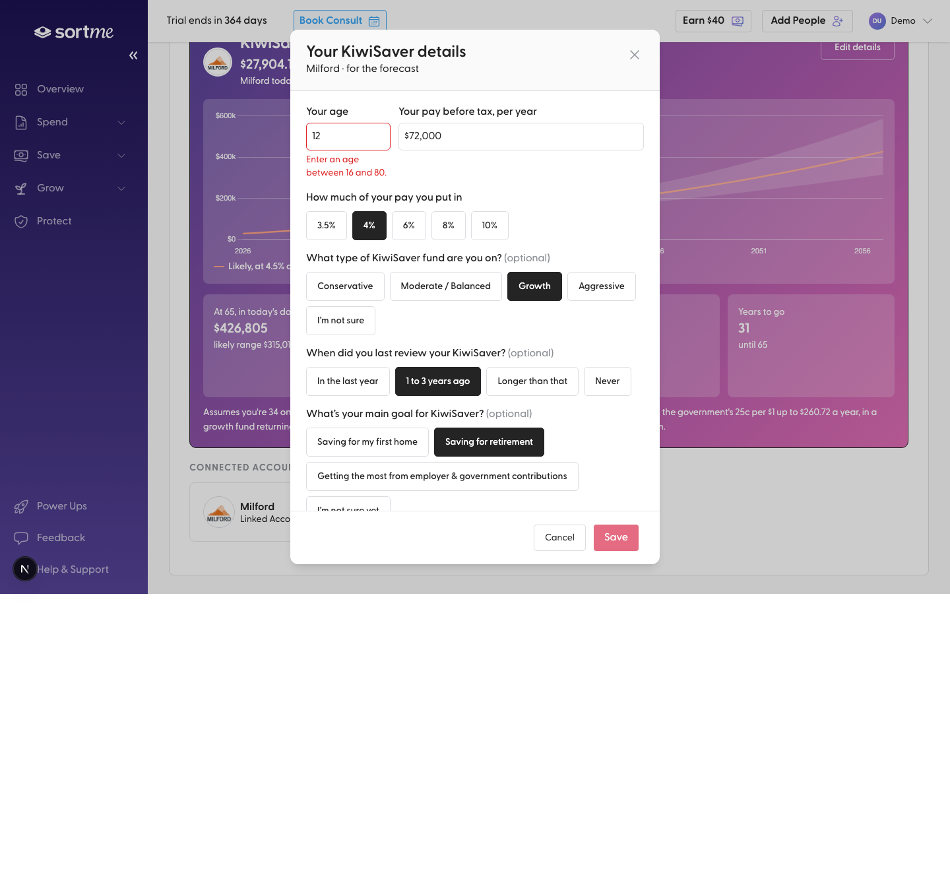Click the Years to go card
950x873 pixels.
coord(811,346)
